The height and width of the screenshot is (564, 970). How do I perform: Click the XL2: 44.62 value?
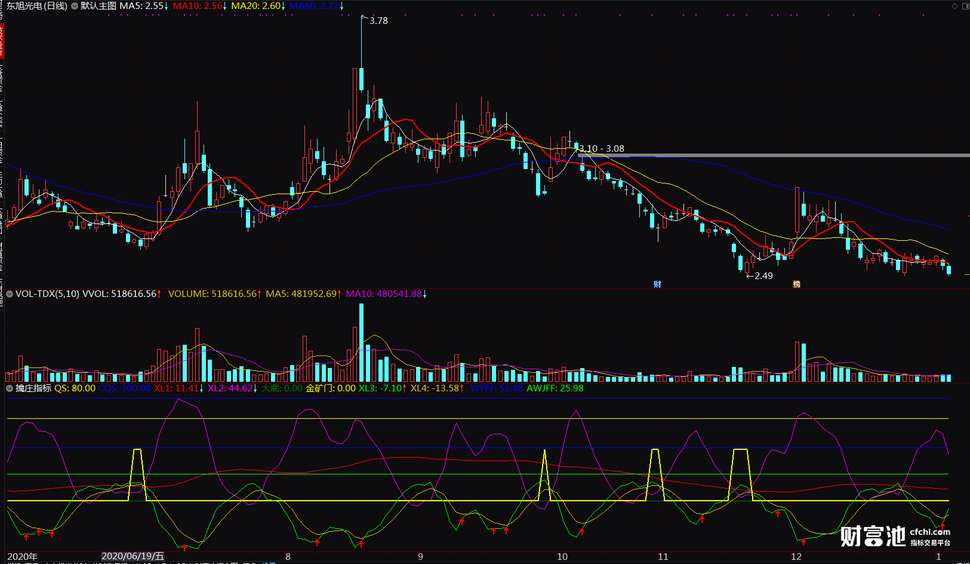point(233,388)
